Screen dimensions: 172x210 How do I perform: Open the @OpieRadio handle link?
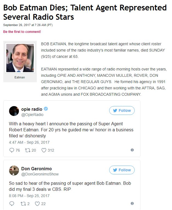[32, 115]
